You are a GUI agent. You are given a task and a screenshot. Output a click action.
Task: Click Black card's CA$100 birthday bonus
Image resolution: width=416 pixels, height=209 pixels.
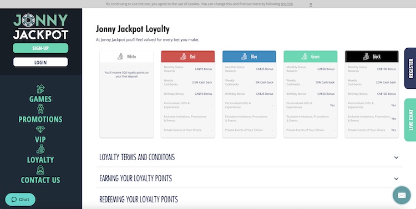coord(386,94)
